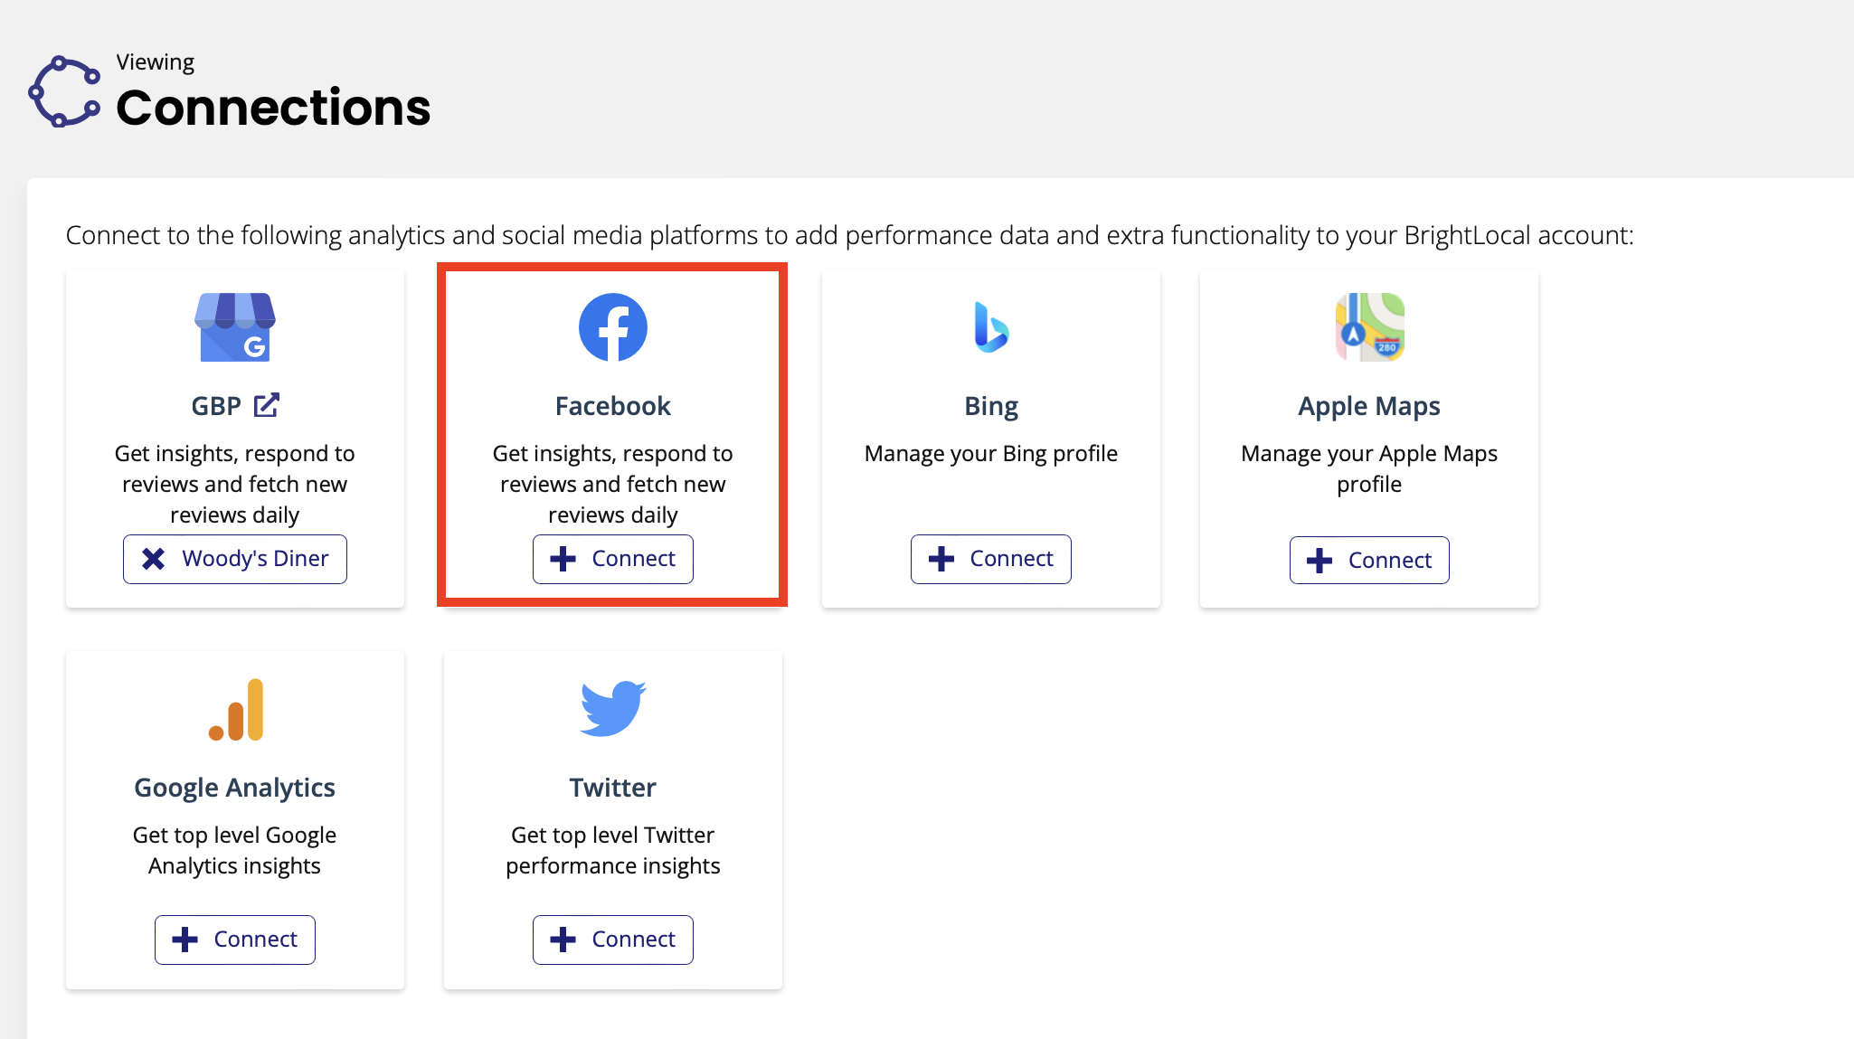
Task: Click the GBP card title
Action: 216,406
